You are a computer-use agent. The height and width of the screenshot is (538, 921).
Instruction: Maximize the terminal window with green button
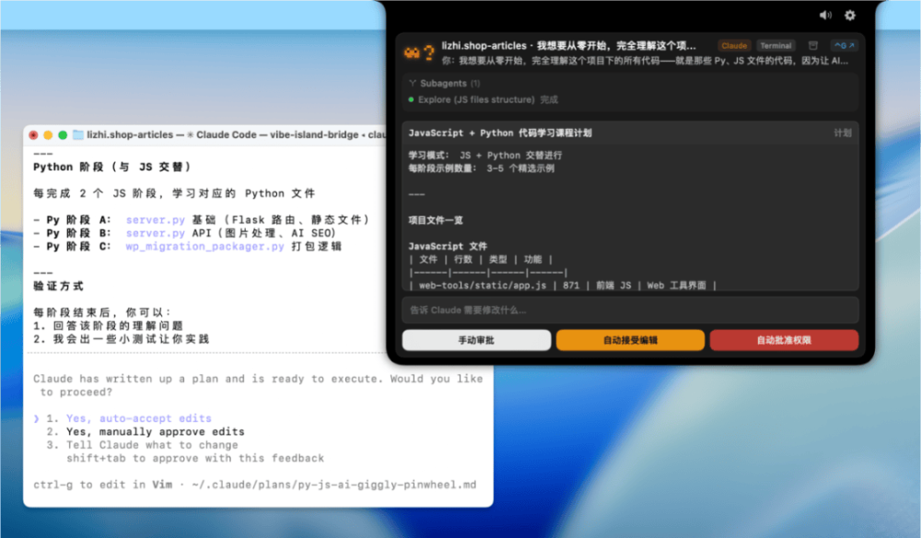pyautogui.click(x=63, y=135)
